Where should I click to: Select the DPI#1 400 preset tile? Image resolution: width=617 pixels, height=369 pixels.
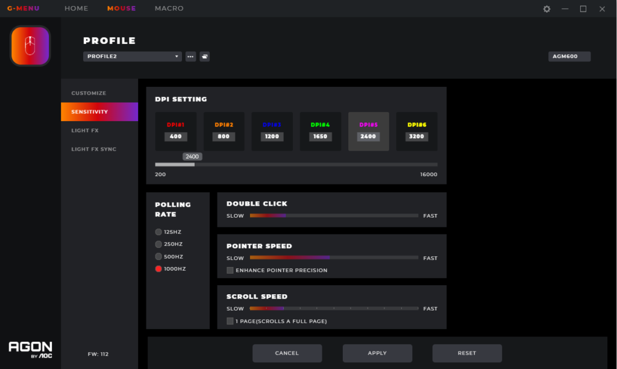point(175,131)
